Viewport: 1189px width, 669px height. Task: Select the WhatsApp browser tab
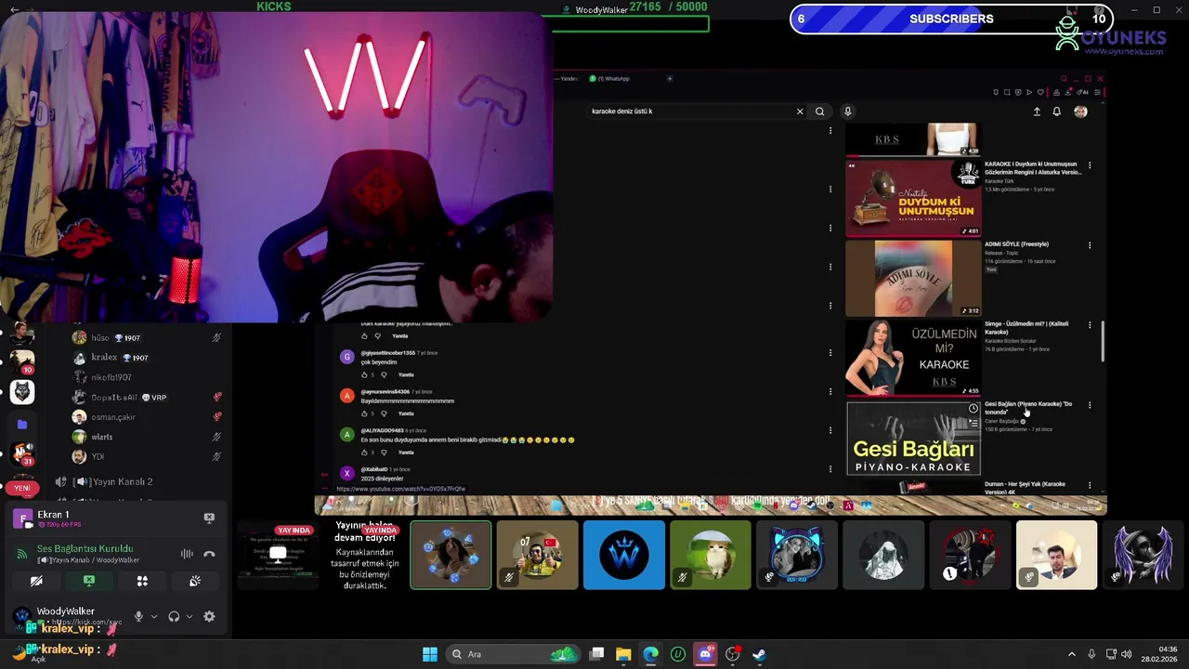tap(611, 79)
